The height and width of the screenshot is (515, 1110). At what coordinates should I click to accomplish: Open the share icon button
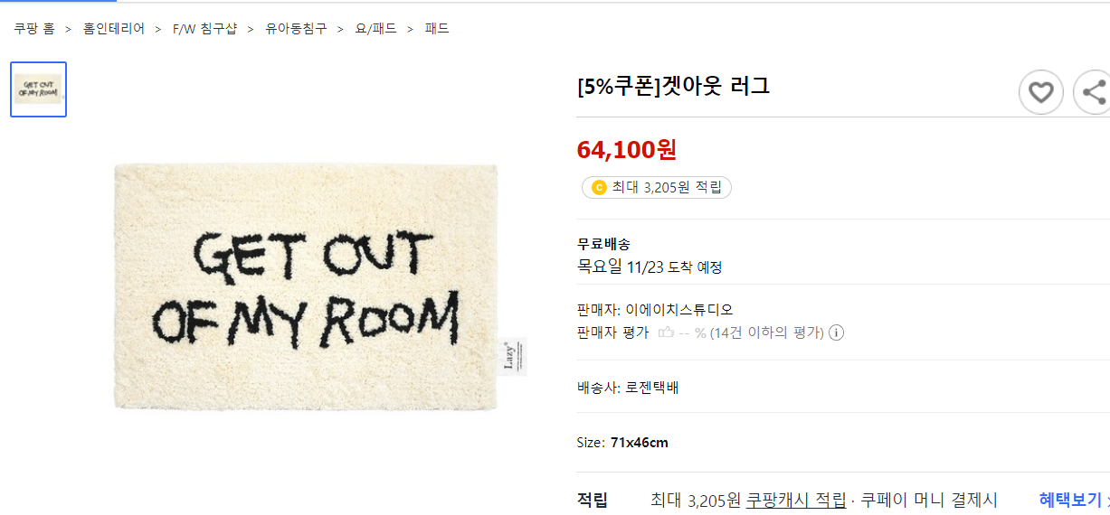(1092, 92)
